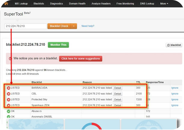Open Detail for Spamhaus ZEN listing

(118, 105)
